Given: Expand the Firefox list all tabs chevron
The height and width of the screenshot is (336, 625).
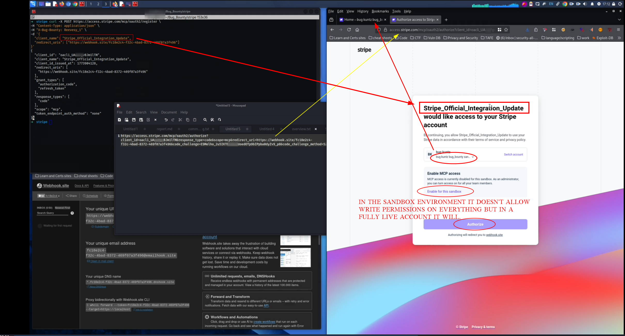Looking at the screenshot, I should pos(619,20).
